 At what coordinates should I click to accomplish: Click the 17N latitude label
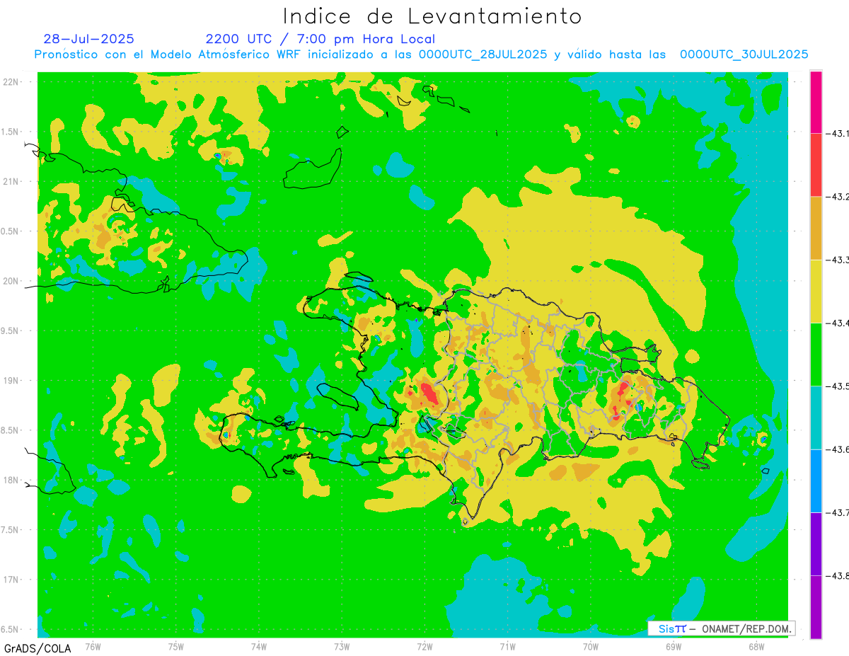pyautogui.click(x=12, y=580)
